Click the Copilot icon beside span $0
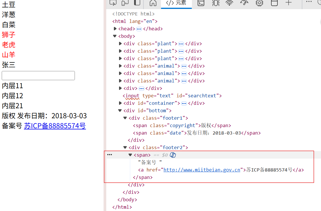 pyautogui.click(x=173, y=155)
